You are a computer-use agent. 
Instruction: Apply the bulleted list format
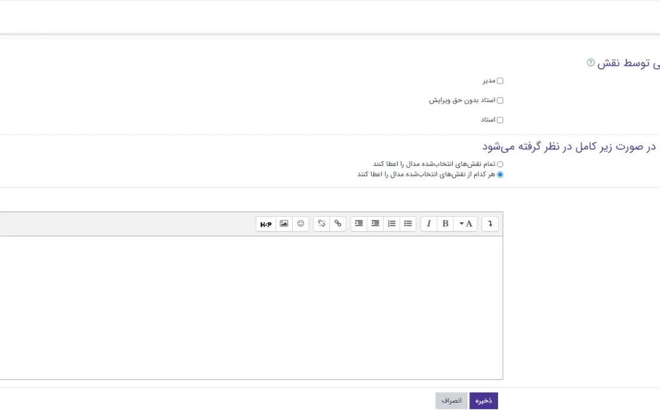pyautogui.click(x=408, y=224)
